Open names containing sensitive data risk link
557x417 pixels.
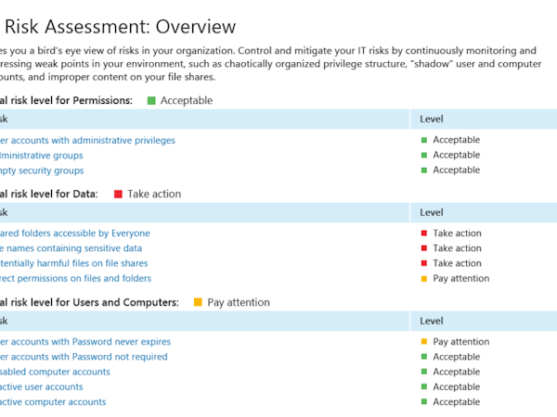71,248
